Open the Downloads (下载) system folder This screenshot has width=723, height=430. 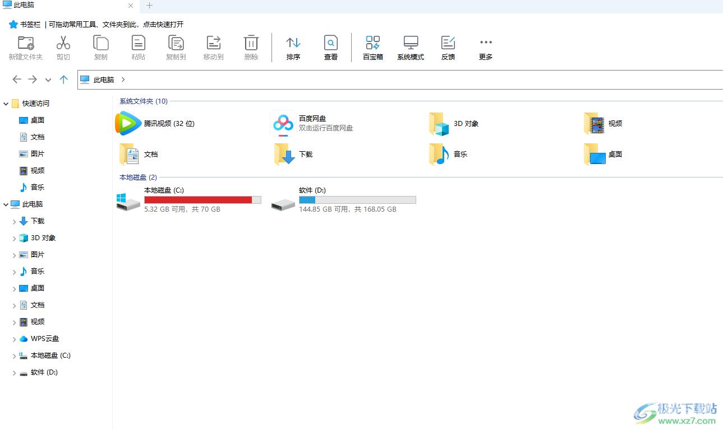(284, 154)
